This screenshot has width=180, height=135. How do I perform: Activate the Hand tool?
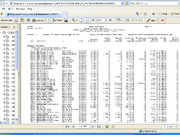pyautogui.click(x=49, y=20)
